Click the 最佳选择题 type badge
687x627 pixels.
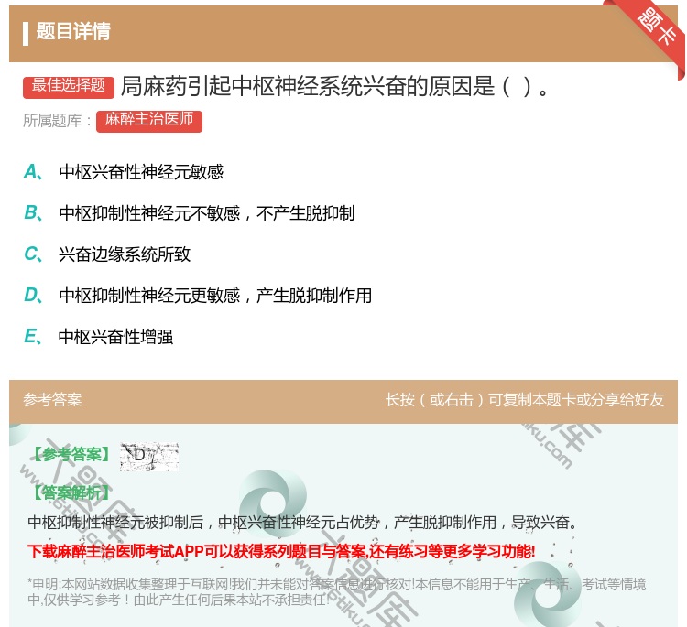[x=69, y=87]
